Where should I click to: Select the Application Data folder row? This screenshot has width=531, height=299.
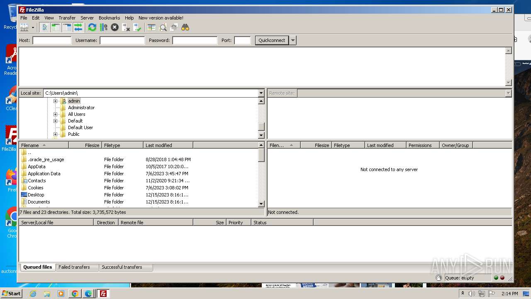click(x=138, y=174)
